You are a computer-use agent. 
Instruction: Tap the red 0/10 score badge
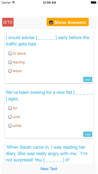point(8,22)
